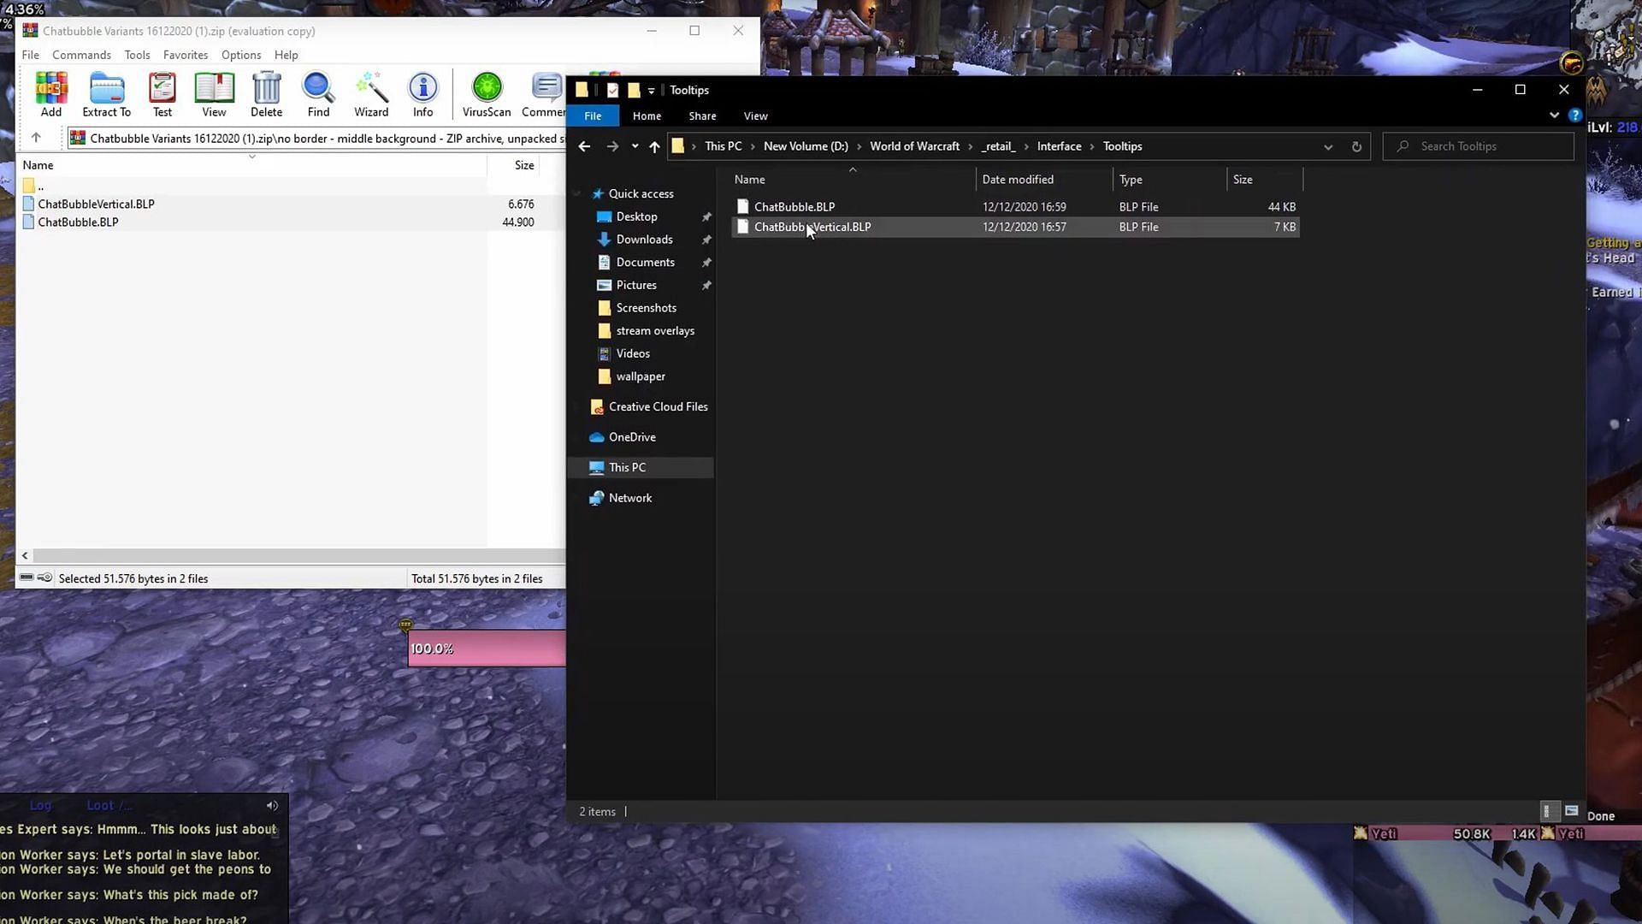
Task: Toggle chat sound speaker icon
Action: (272, 805)
